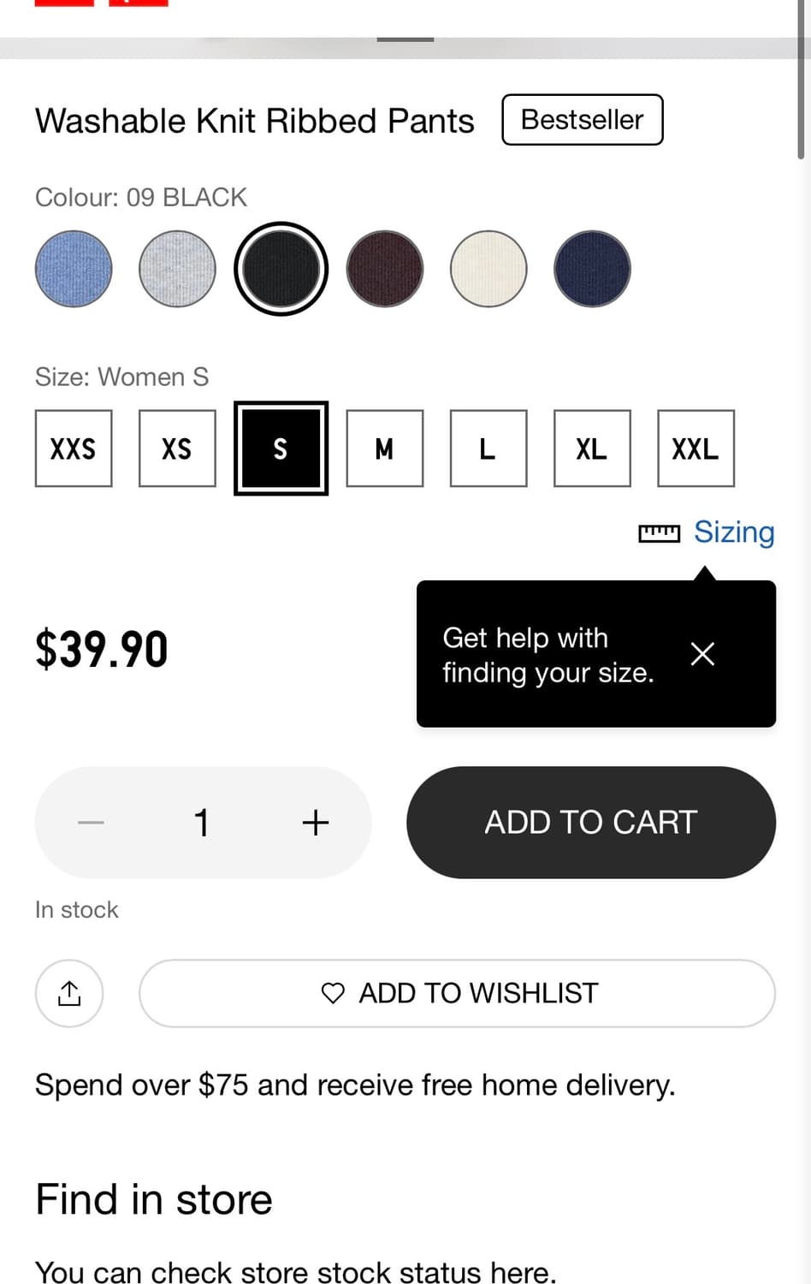Choose size XS
Image resolution: width=811 pixels, height=1284 pixels.
coord(177,449)
